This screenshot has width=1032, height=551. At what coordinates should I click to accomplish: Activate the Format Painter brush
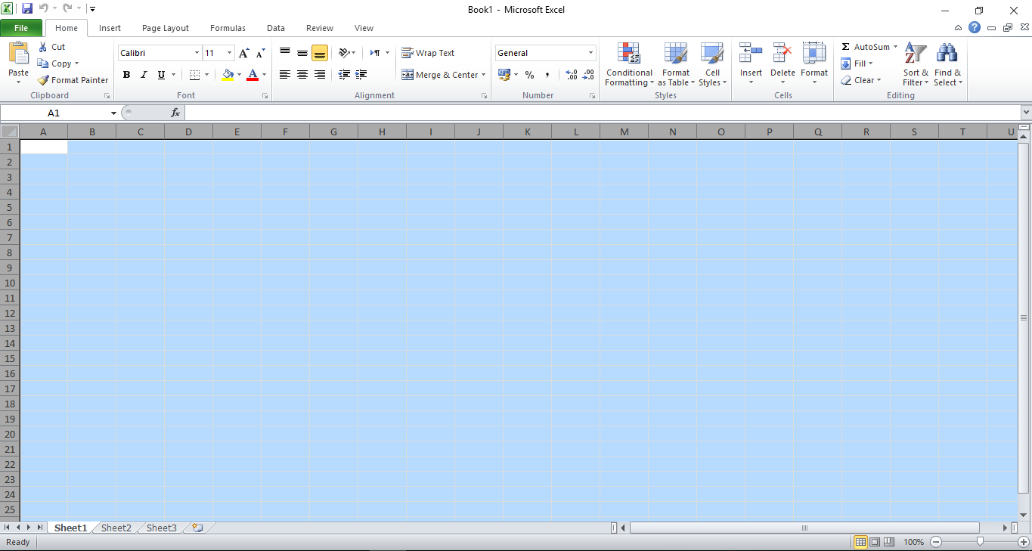43,80
